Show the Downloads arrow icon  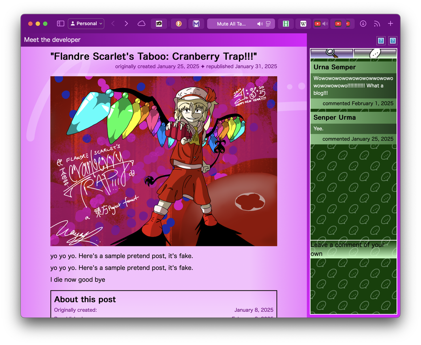tap(363, 23)
